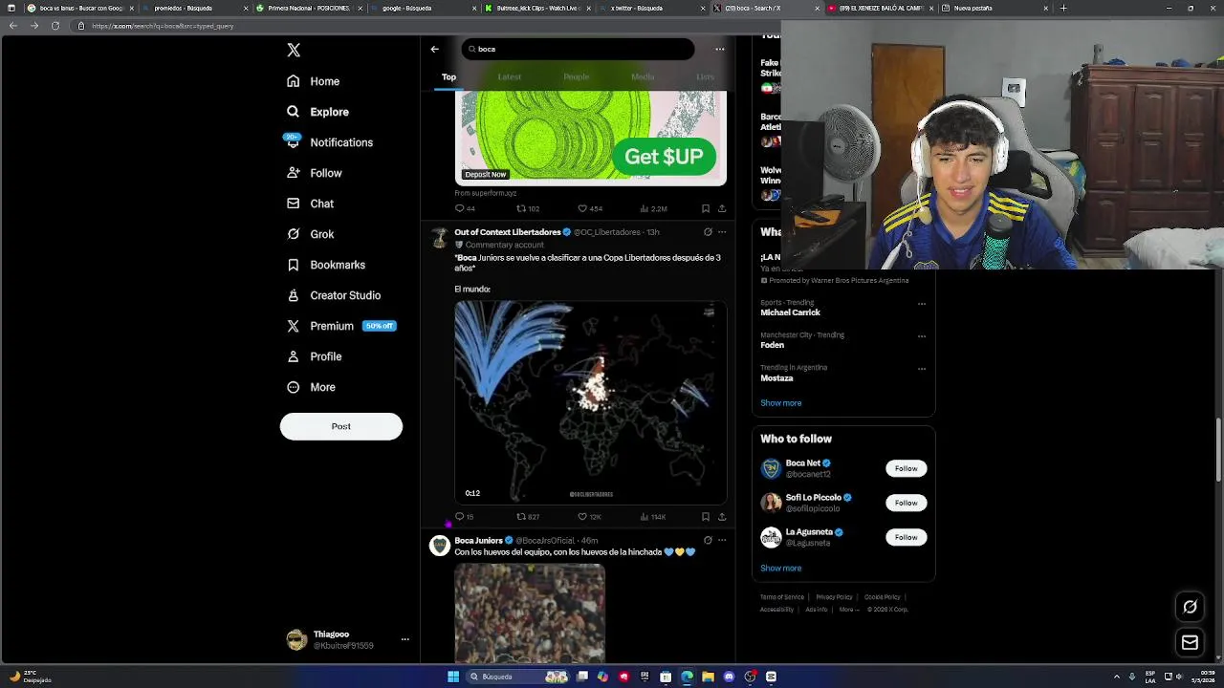The height and width of the screenshot is (688, 1224).
Task: Open Discord from the taskbar
Action: point(729,677)
